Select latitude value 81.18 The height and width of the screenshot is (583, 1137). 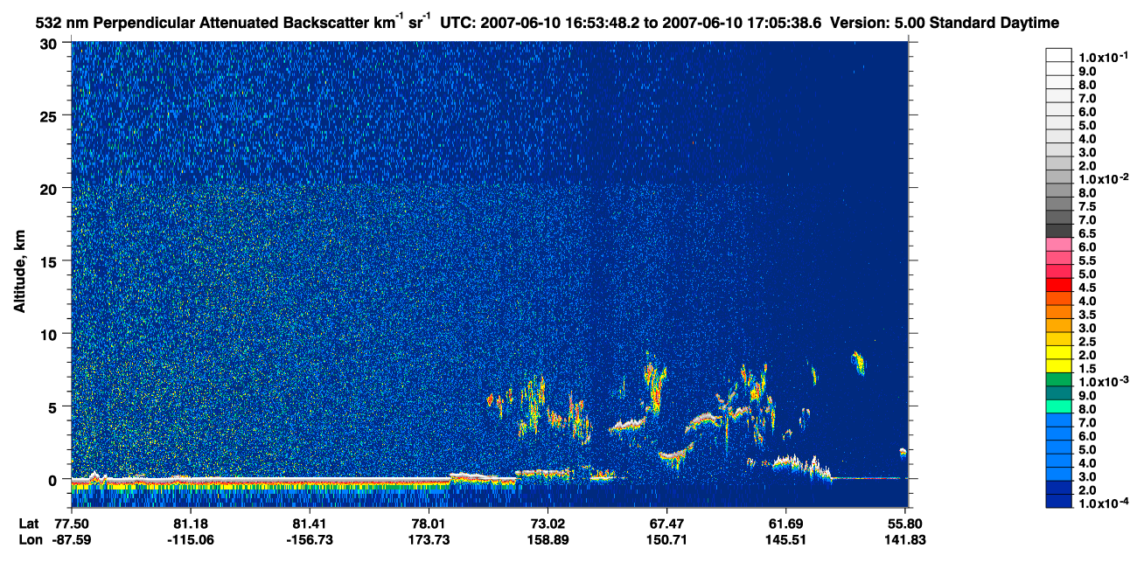(190, 523)
